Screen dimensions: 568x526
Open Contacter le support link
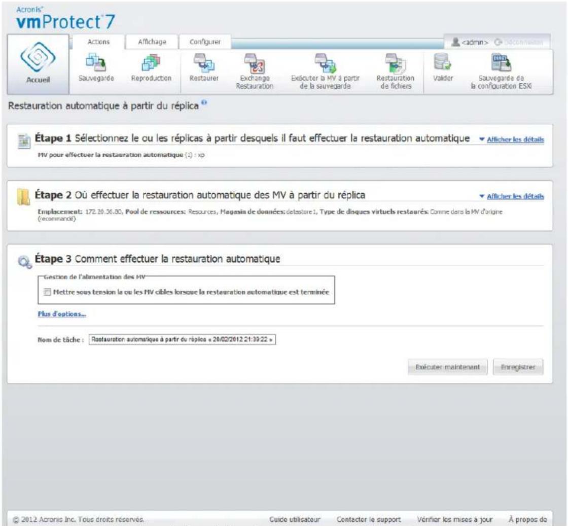tap(369, 519)
